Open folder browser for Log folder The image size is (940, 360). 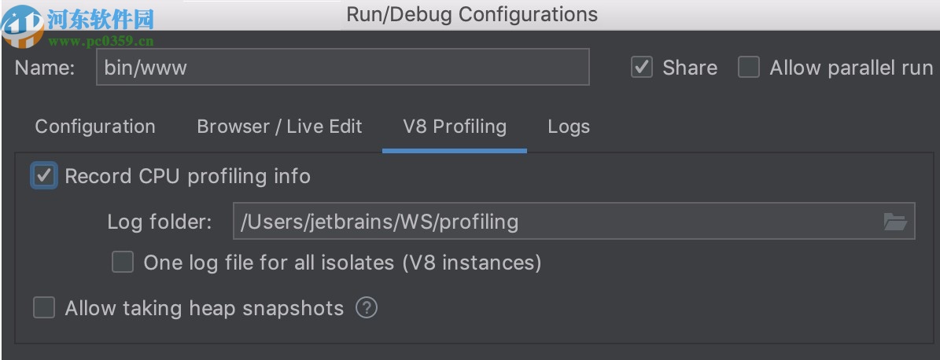896,222
